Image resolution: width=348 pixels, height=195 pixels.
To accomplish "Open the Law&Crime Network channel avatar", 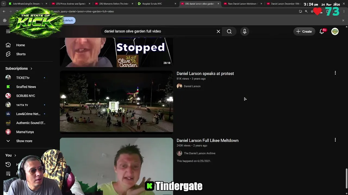I will tap(8, 114).
